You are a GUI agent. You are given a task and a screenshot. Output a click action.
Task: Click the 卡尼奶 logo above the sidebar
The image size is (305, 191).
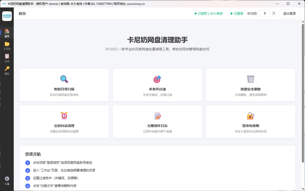coord(7,15)
